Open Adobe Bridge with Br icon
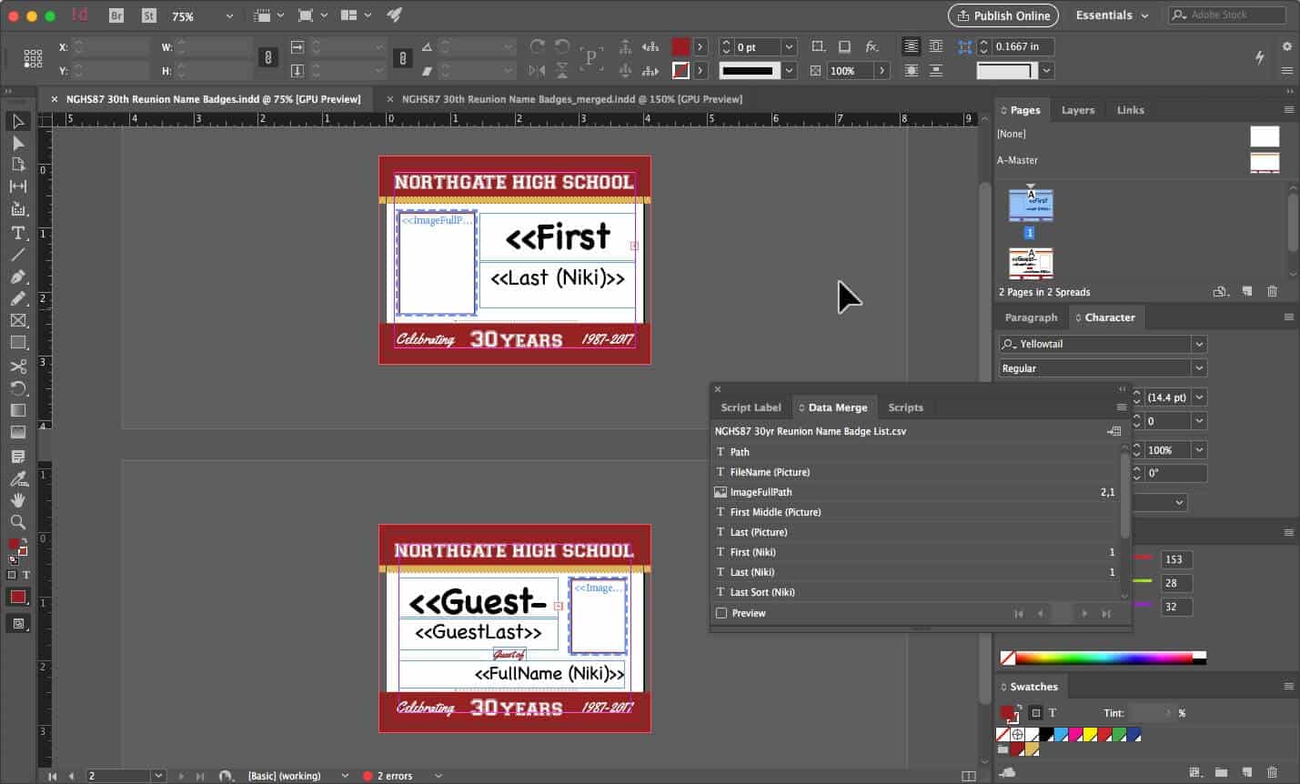Screen dimensions: 1300x784 tap(116, 15)
